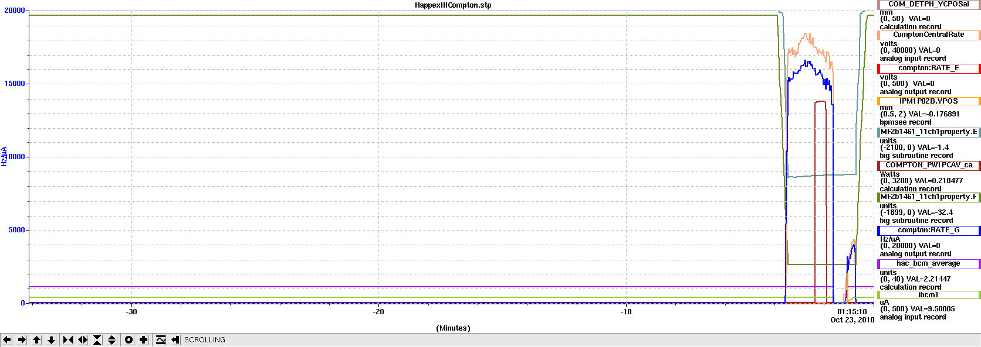Click the Oct 23, 2010 date label
The height and width of the screenshot is (347, 981).
(x=852, y=320)
